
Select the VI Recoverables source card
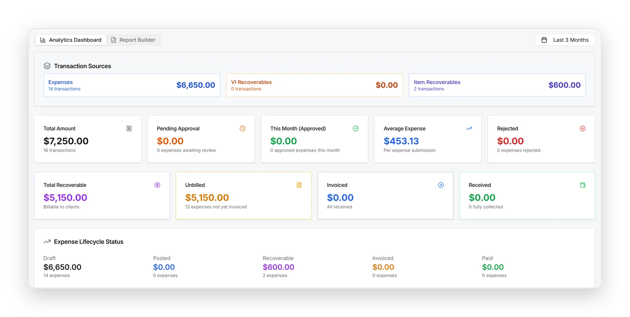315,85
